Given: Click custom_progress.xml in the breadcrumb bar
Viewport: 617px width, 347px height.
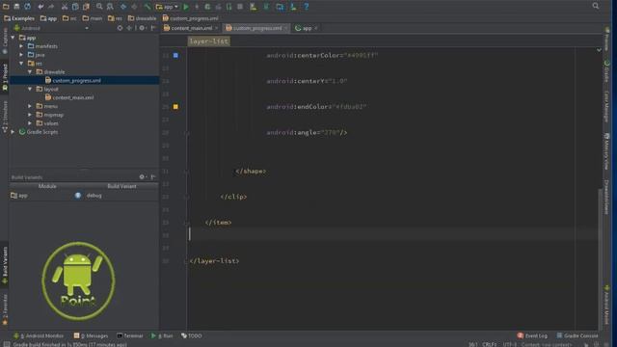Looking at the screenshot, I should click(191, 18).
